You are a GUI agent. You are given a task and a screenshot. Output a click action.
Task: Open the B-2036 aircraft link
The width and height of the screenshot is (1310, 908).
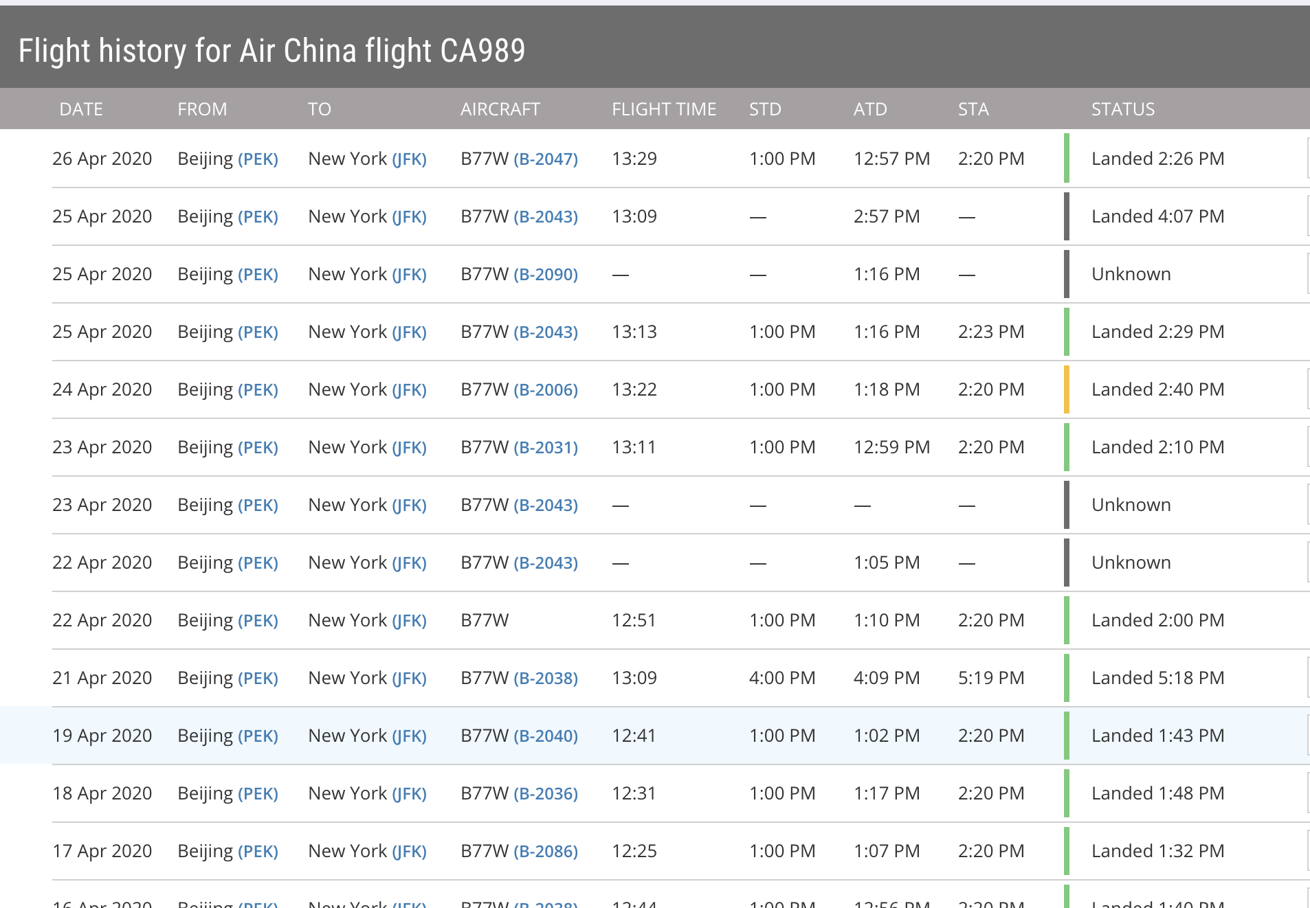click(x=546, y=794)
